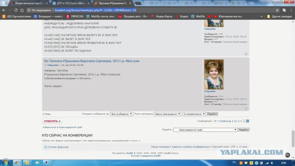295x166 pixels.
Task: Click the round scroll-to-top button at the bottom right
Action: point(288,155)
